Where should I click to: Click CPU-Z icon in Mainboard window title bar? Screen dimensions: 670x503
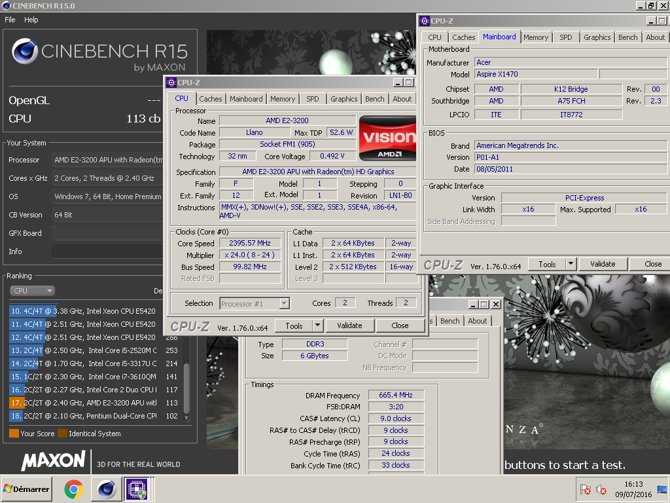424,21
